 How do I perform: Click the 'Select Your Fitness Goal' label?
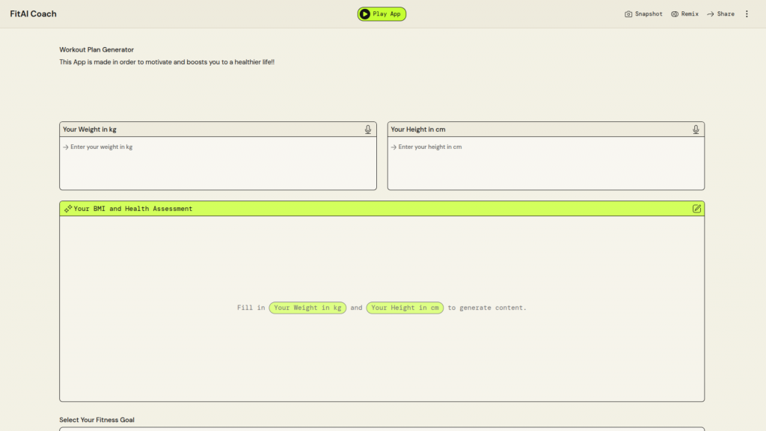coord(96,420)
